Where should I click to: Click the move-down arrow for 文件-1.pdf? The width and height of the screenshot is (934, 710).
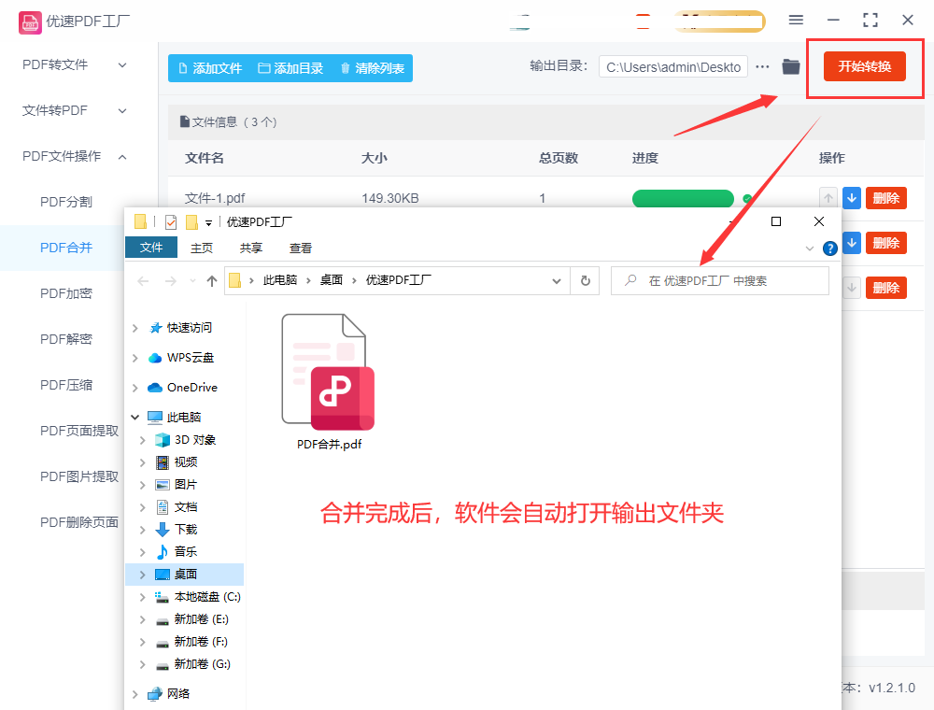point(852,198)
